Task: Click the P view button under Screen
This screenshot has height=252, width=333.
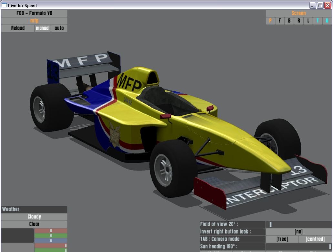Action: point(270,21)
